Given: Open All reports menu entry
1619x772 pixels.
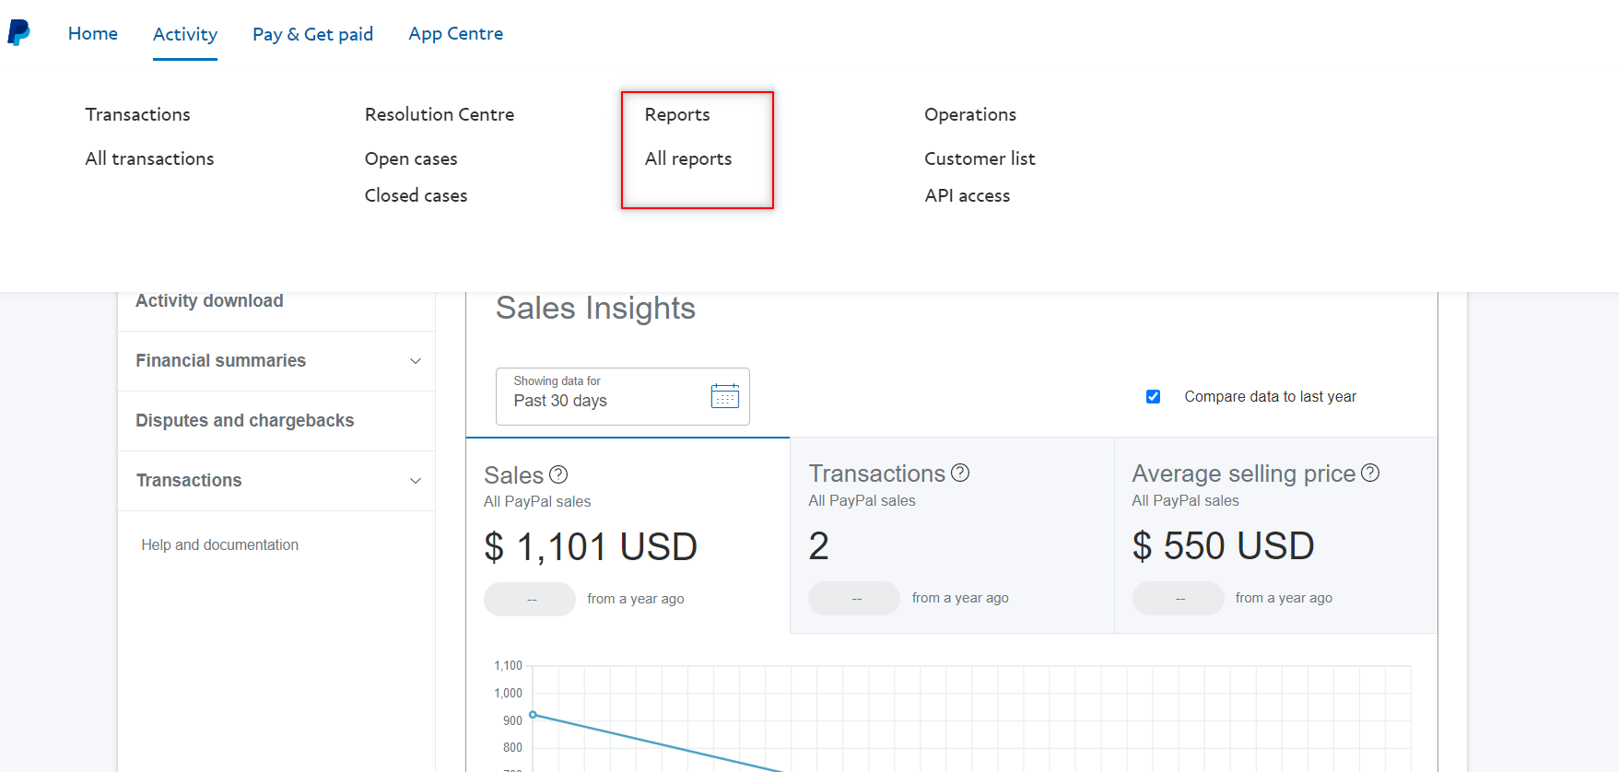Looking at the screenshot, I should coord(688,158).
